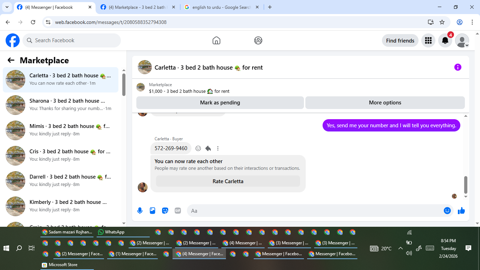React with emoji to 572-269-9460 message
This screenshot has height=270, width=480.
pyautogui.click(x=198, y=148)
